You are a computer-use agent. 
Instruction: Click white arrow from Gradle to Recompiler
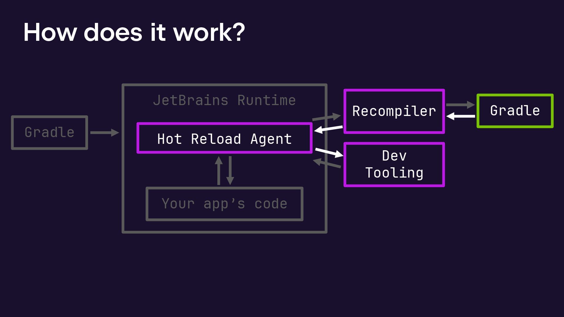pyautogui.click(x=461, y=116)
